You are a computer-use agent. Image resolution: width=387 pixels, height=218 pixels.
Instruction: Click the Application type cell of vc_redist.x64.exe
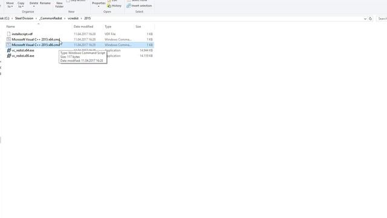click(x=114, y=50)
